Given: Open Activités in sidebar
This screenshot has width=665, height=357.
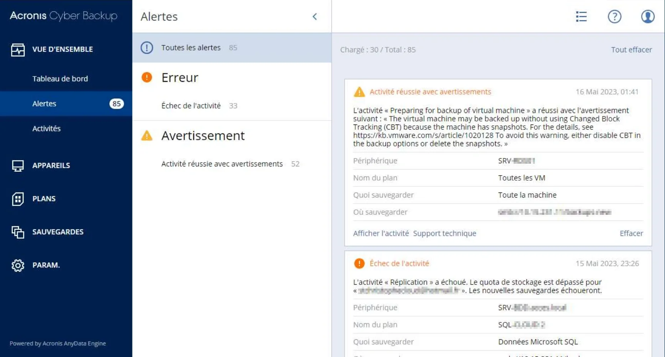Looking at the screenshot, I should point(47,128).
